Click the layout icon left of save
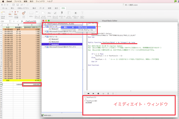The width and height of the screenshot is (179, 119). tap(13, 5)
